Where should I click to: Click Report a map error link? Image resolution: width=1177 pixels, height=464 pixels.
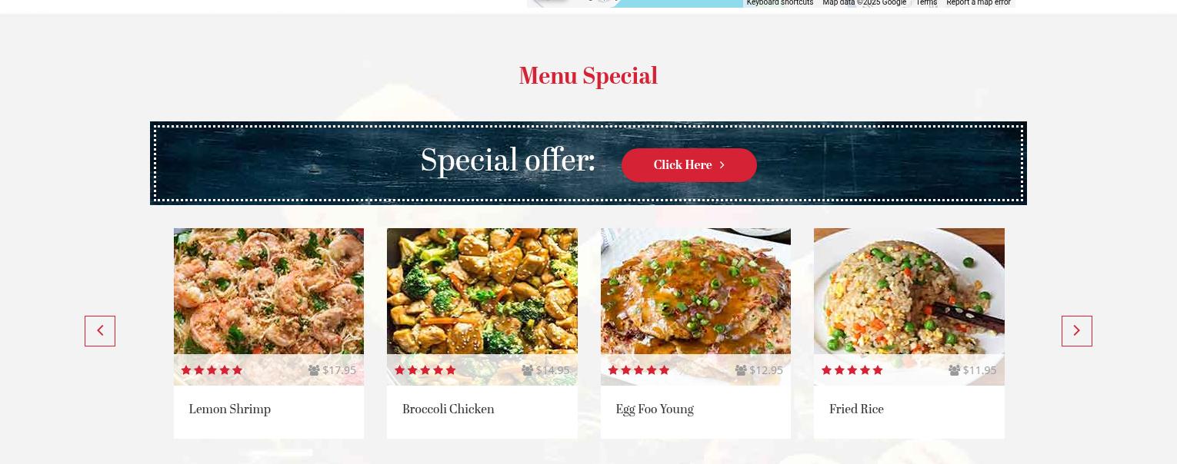979,3
